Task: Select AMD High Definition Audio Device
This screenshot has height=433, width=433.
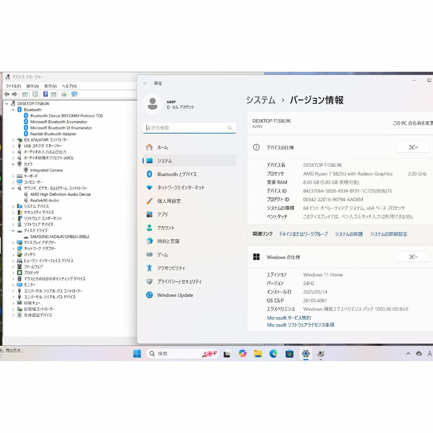Action: [60, 194]
